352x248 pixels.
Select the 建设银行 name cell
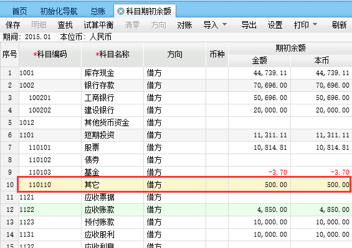tap(113, 110)
